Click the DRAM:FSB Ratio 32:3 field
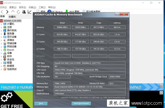Screen dimensions: 165x108 pos(117,83)
